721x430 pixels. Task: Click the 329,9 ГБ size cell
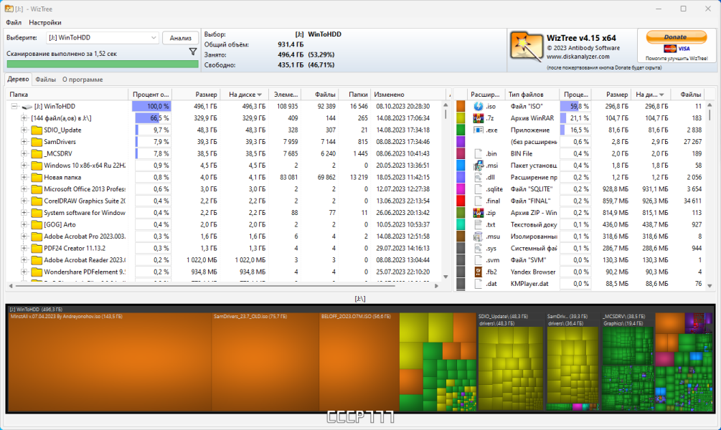[205, 118]
